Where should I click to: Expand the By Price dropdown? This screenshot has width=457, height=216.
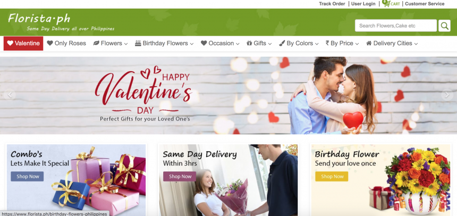tap(342, 43)
